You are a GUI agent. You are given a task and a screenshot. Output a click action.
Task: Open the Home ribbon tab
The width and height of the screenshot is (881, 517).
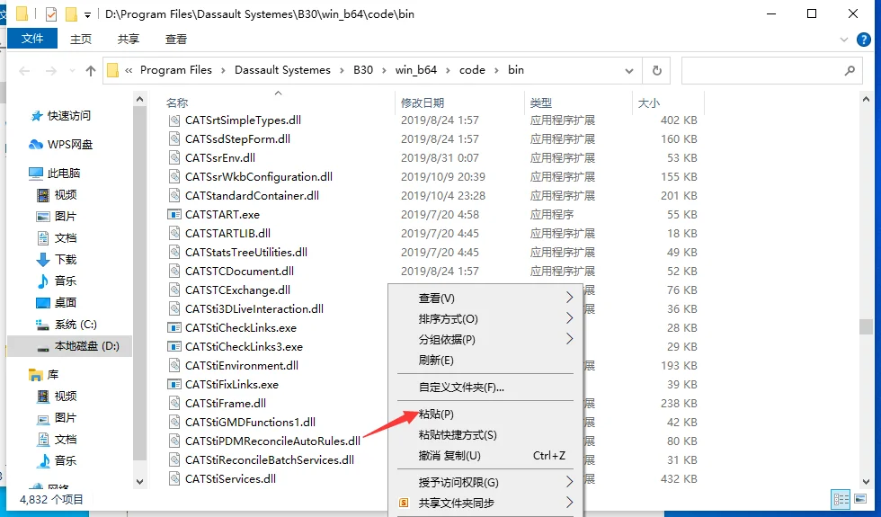point(81,39)
